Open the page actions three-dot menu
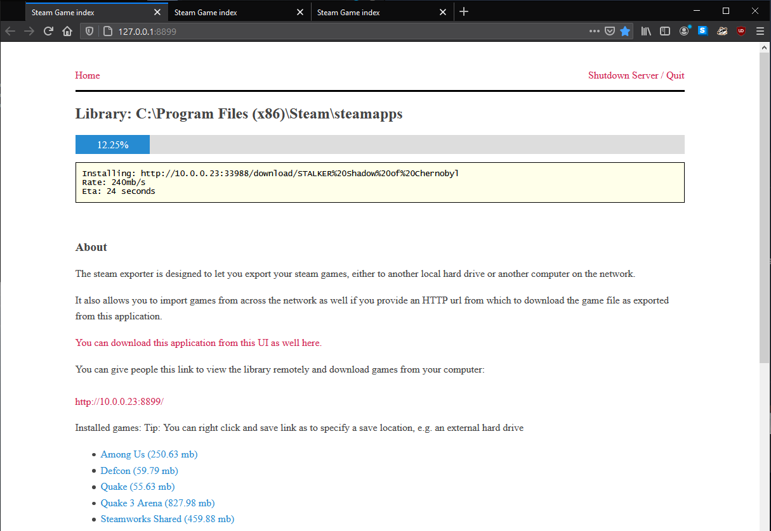This screenshot has height=531, width=771. [595, 31]
